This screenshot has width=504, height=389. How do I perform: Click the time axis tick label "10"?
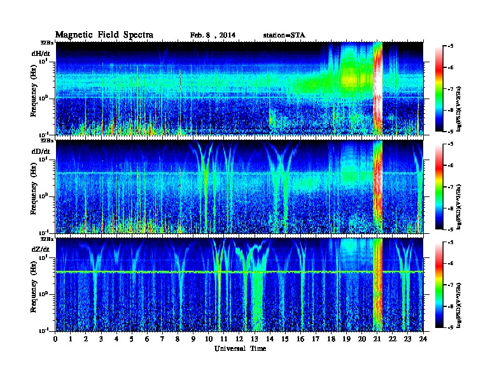[209, 339]
